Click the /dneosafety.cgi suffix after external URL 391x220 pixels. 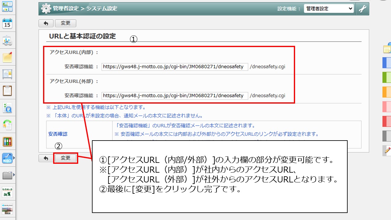tap(268, 95)
